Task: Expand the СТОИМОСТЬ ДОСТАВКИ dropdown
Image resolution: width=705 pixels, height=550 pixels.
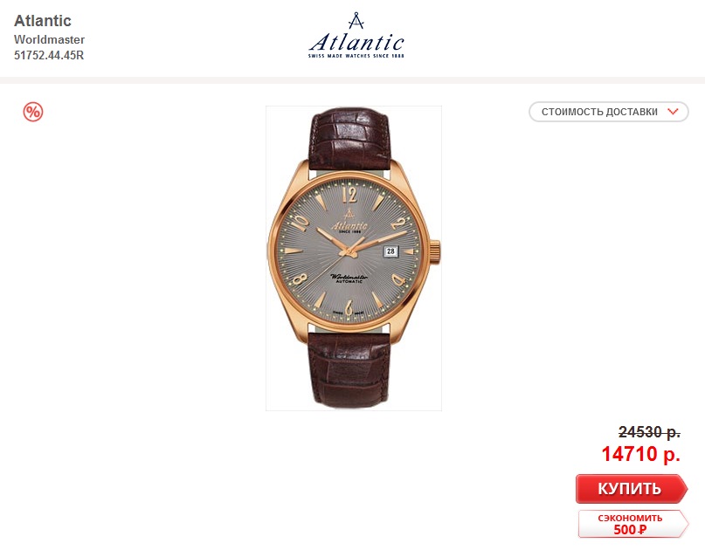Action: pyautogui.click(x=609, y=112)
